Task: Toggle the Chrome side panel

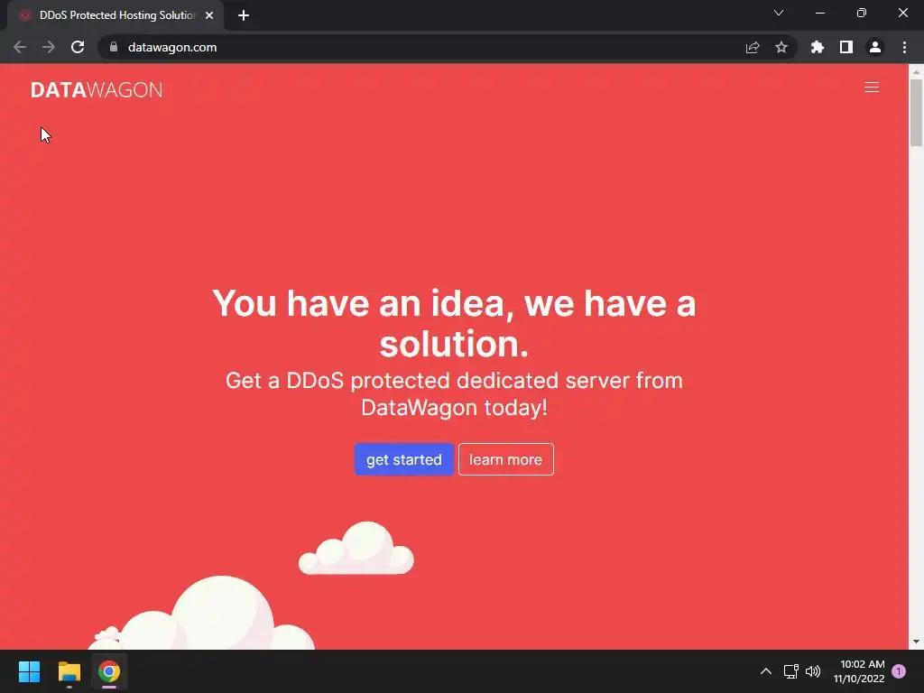Action: pos(846,47)
